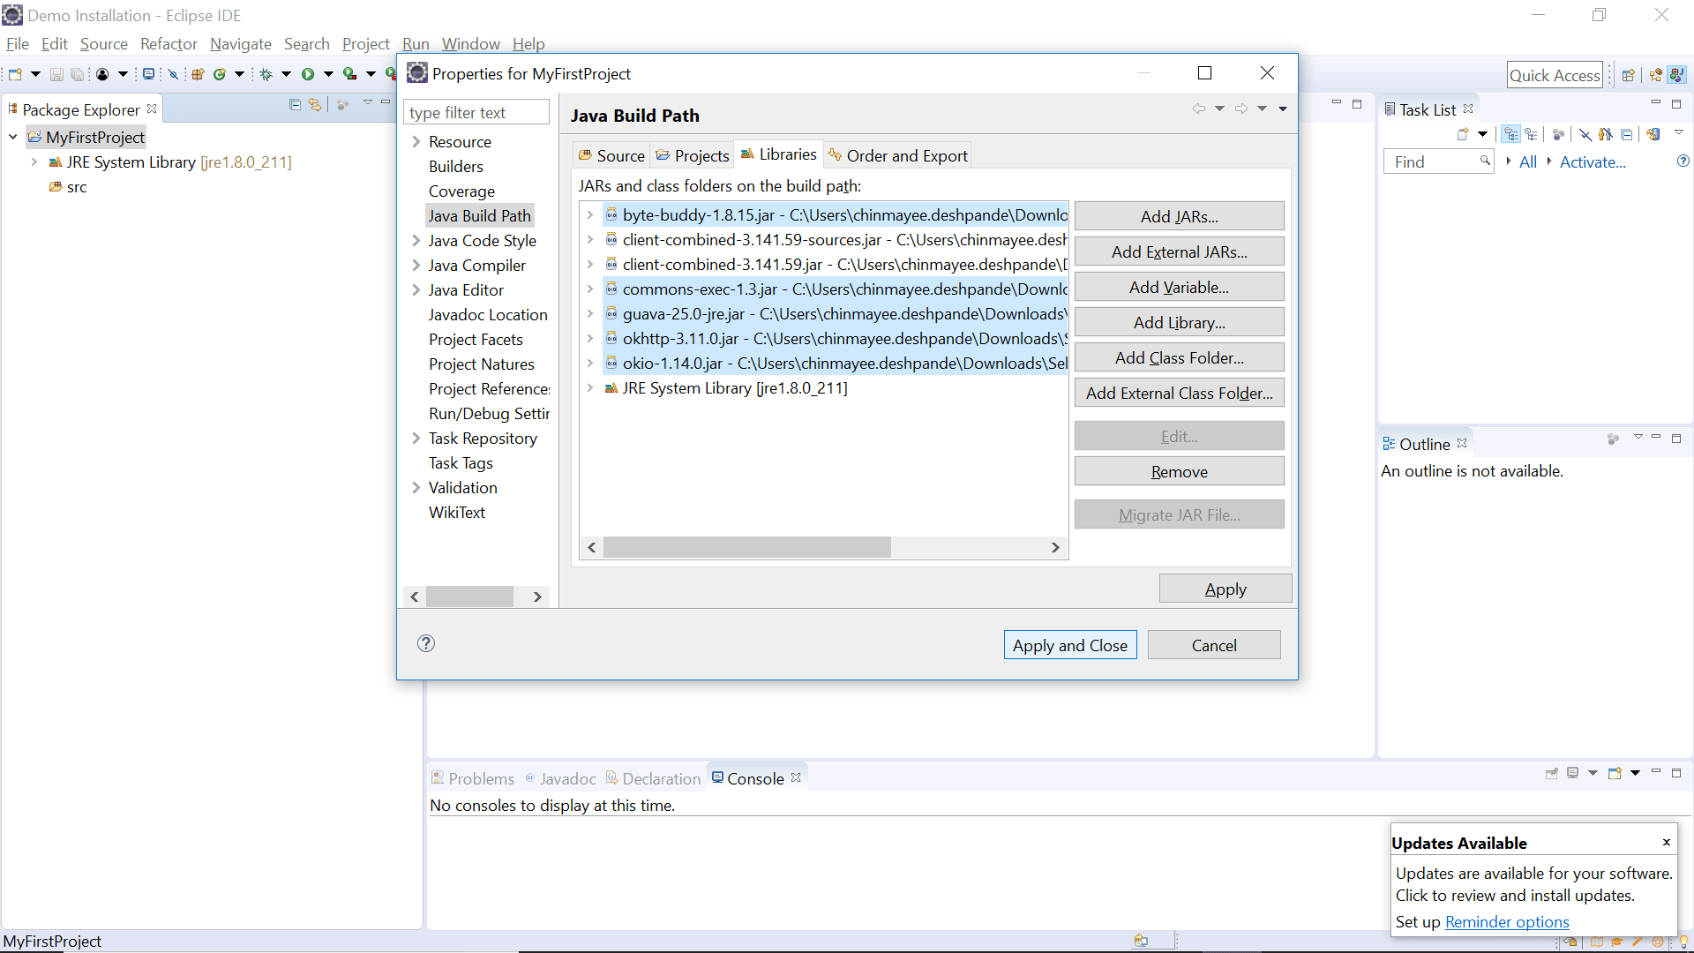
Task: Click the Apply and Close button
Action: pos(1069,644)
